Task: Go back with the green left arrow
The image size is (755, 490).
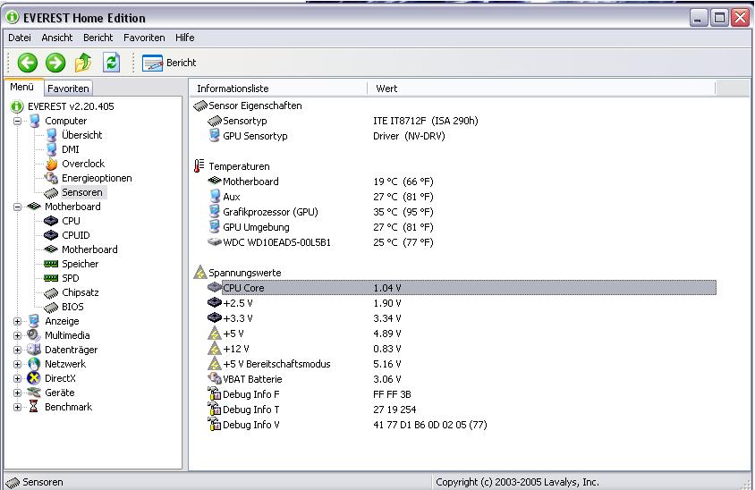Action: click(x=28, y=63)
